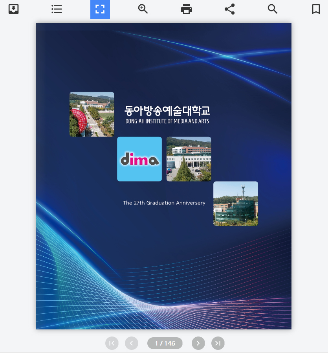Click the download icon in the toolbar
The width and height of the screenshot is (328, 353).
pyautogui.click(x=14, y=9)
